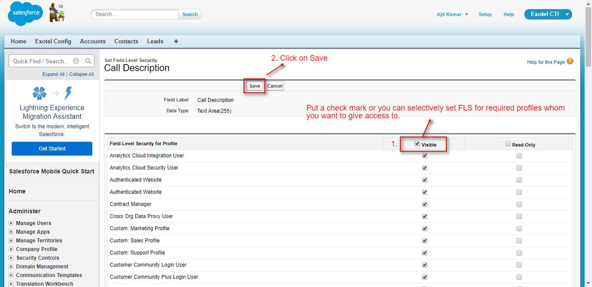Viewport: 592px width, 287px height.
Task: Expand the Security Controls section arrow
Action: pos(11,258)
